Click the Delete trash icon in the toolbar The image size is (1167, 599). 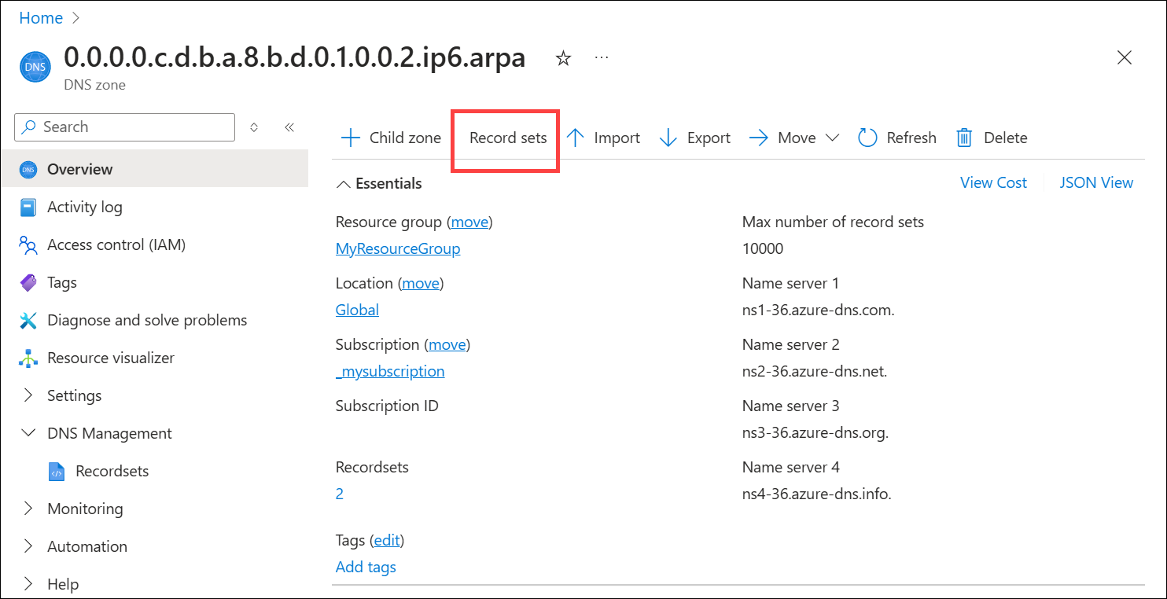[x=965, y=137]
